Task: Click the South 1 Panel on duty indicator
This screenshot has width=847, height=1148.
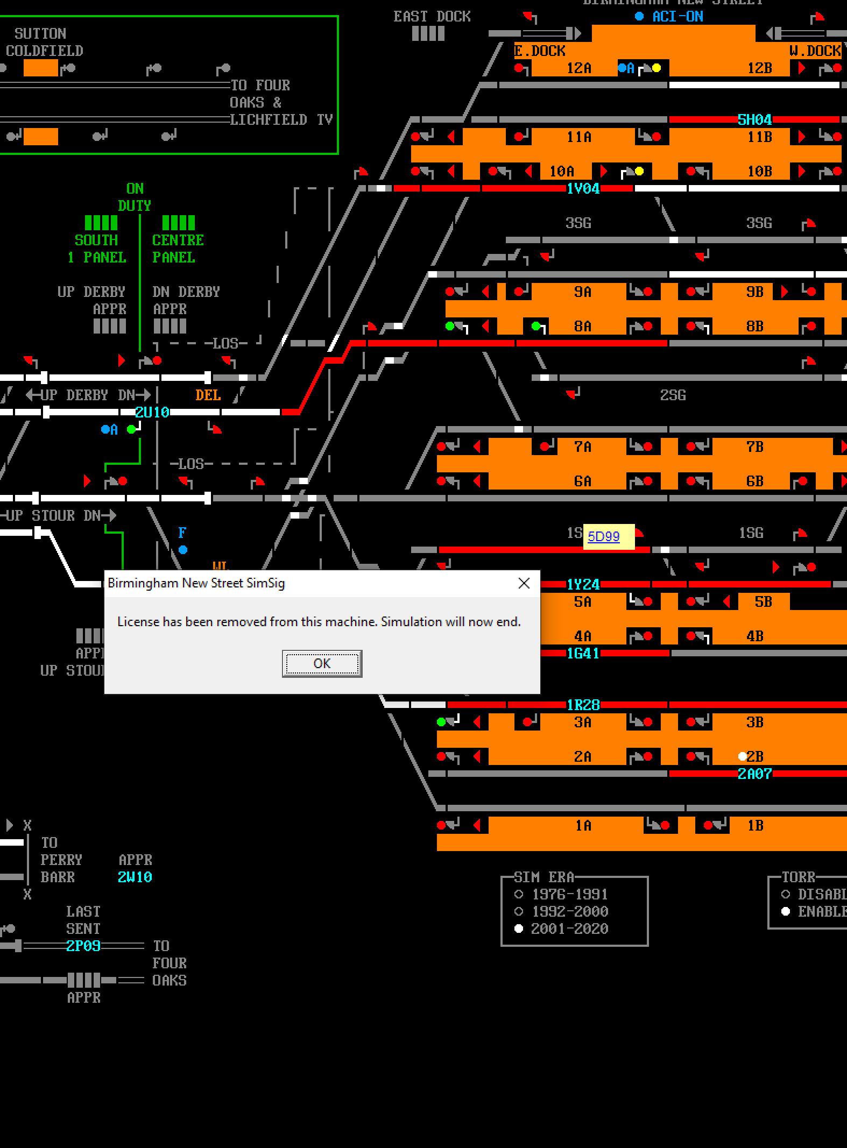Action: pyautogui.click(x=101, y=223)
